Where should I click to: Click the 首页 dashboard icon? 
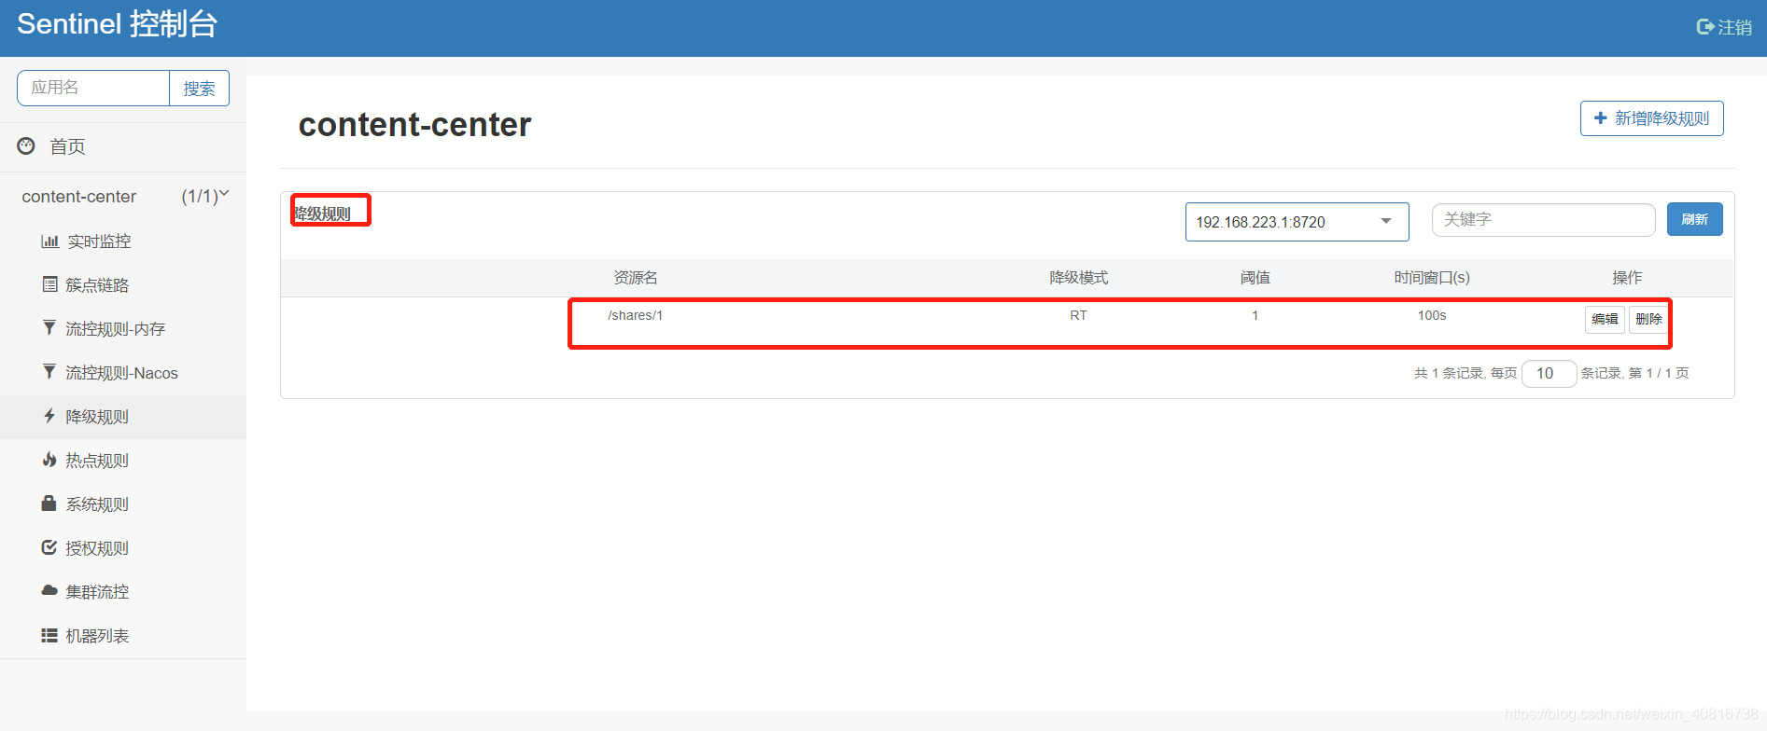point(26,145)
